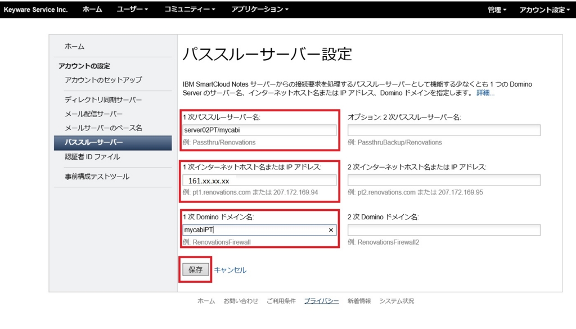Click the 詳細... link in the description
Screen dimensions: 576x329
click(x=485, y=93)
